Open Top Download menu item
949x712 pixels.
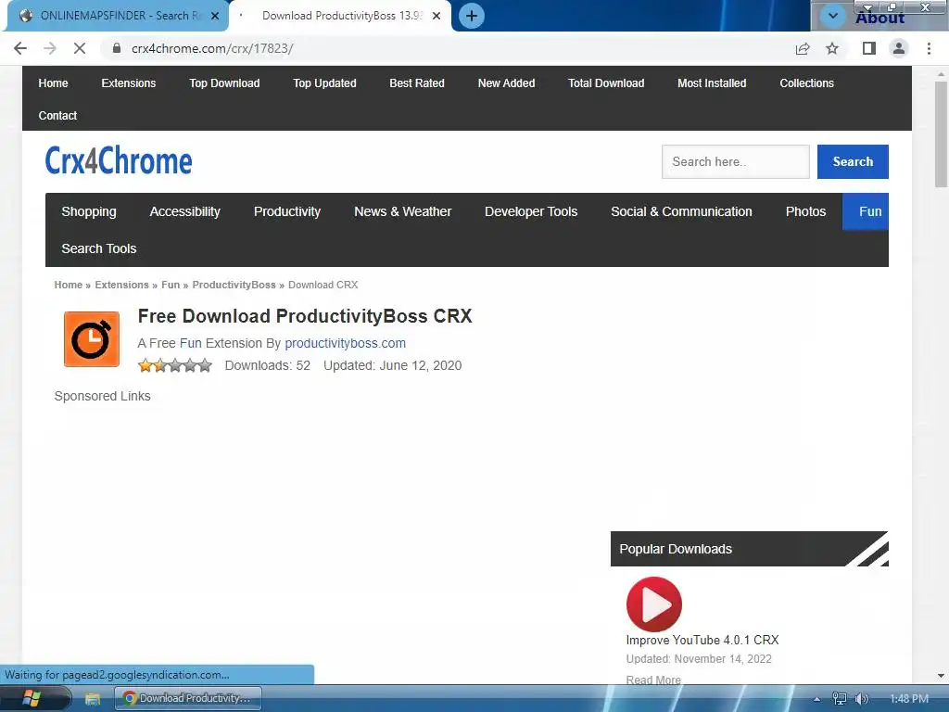(224, 83)
